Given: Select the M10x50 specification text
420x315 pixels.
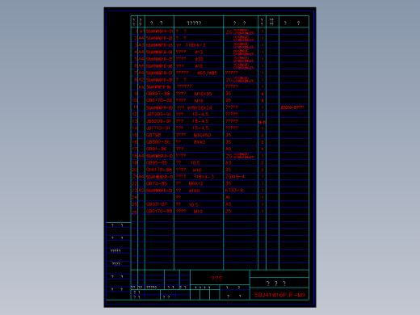Looking at the screenshot, I should [x=202, y=135].
